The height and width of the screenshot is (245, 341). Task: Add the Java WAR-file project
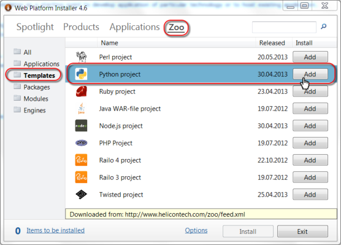point(310,109)
